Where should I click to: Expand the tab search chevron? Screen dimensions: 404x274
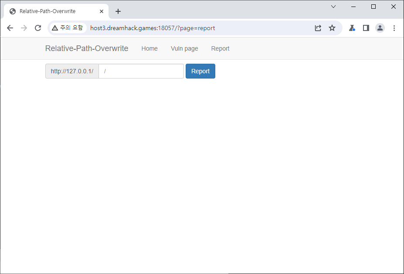tap(333, 7)
